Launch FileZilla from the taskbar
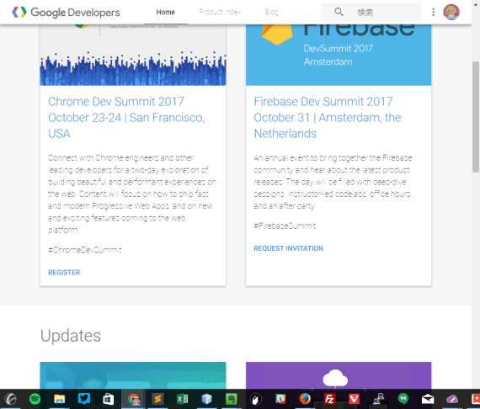The width and height of the screenshot is (480, 409). click(329, 399)
